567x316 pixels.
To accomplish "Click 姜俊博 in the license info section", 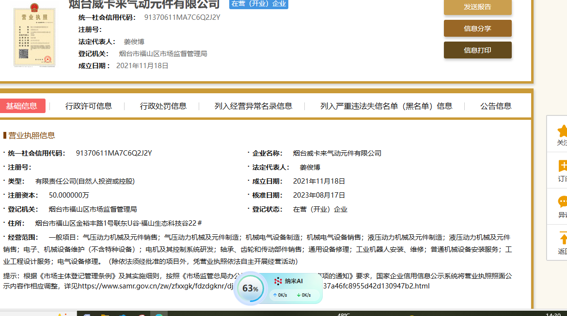I will [x=310, y=167].
